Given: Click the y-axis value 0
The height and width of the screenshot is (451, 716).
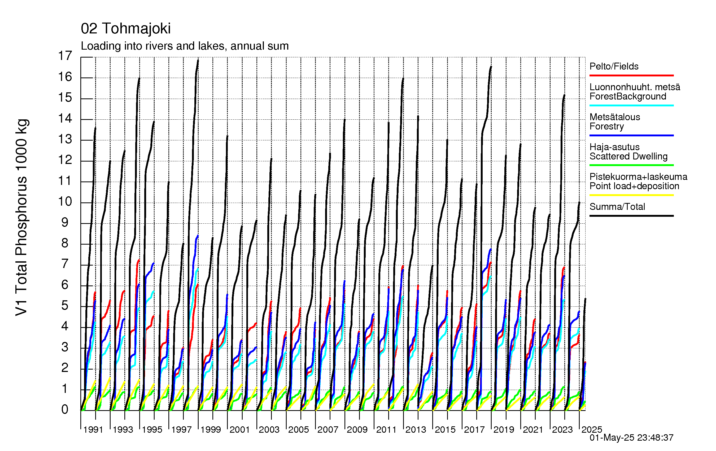Looking at the screenshot, I should tap(65, 410).
